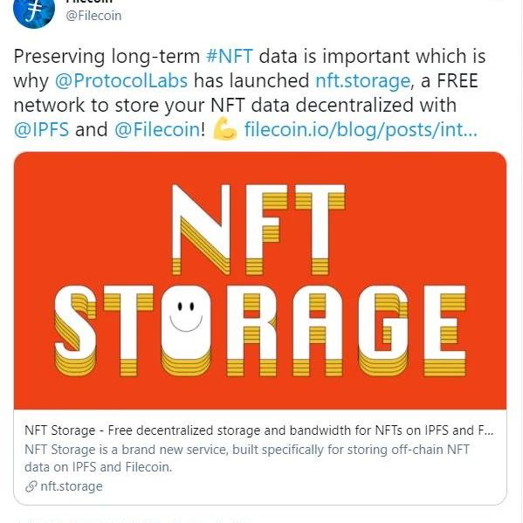Click the large white NFT lettering

258,230
